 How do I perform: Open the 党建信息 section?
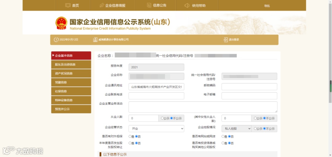pos(71,82)
